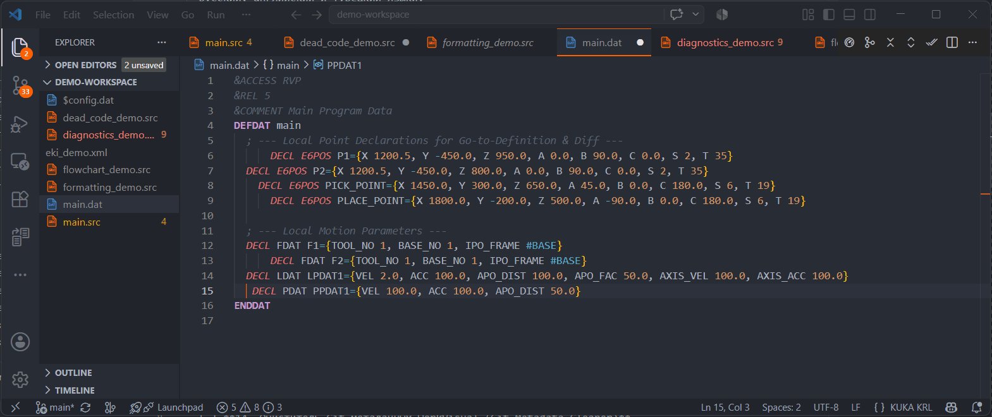This screenshot has height=417, width=992.
Task: Open Explorer Views and More Actions ellipsis
Action: coord(162,42)
